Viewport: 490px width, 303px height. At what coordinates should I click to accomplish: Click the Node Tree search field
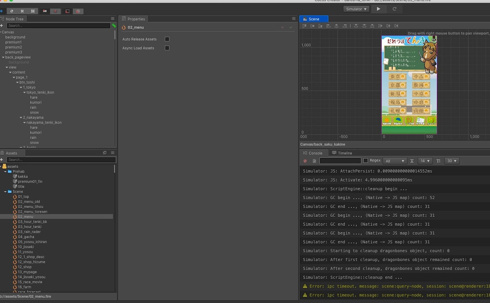(x=59, y=26)
